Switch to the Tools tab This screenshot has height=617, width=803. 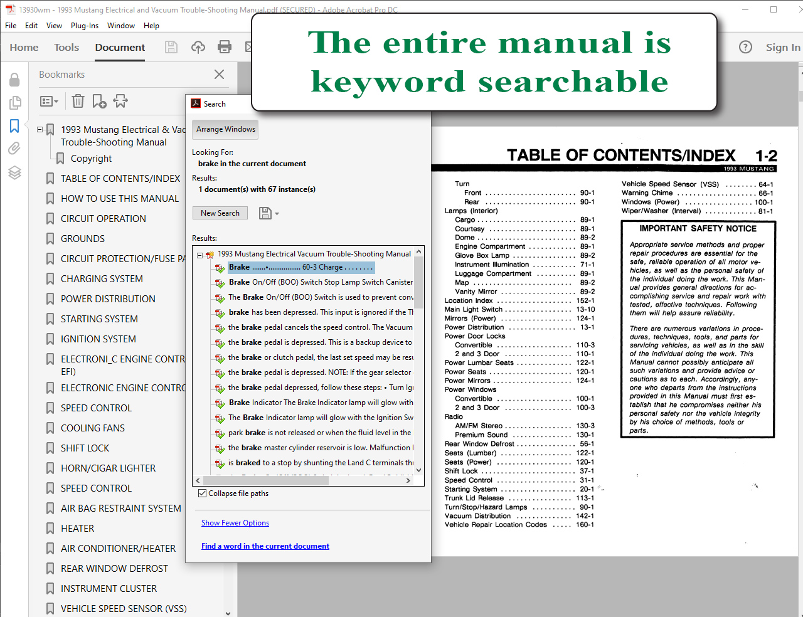pos(66,48)
